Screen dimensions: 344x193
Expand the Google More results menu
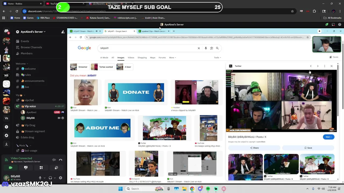click(172, 58)
